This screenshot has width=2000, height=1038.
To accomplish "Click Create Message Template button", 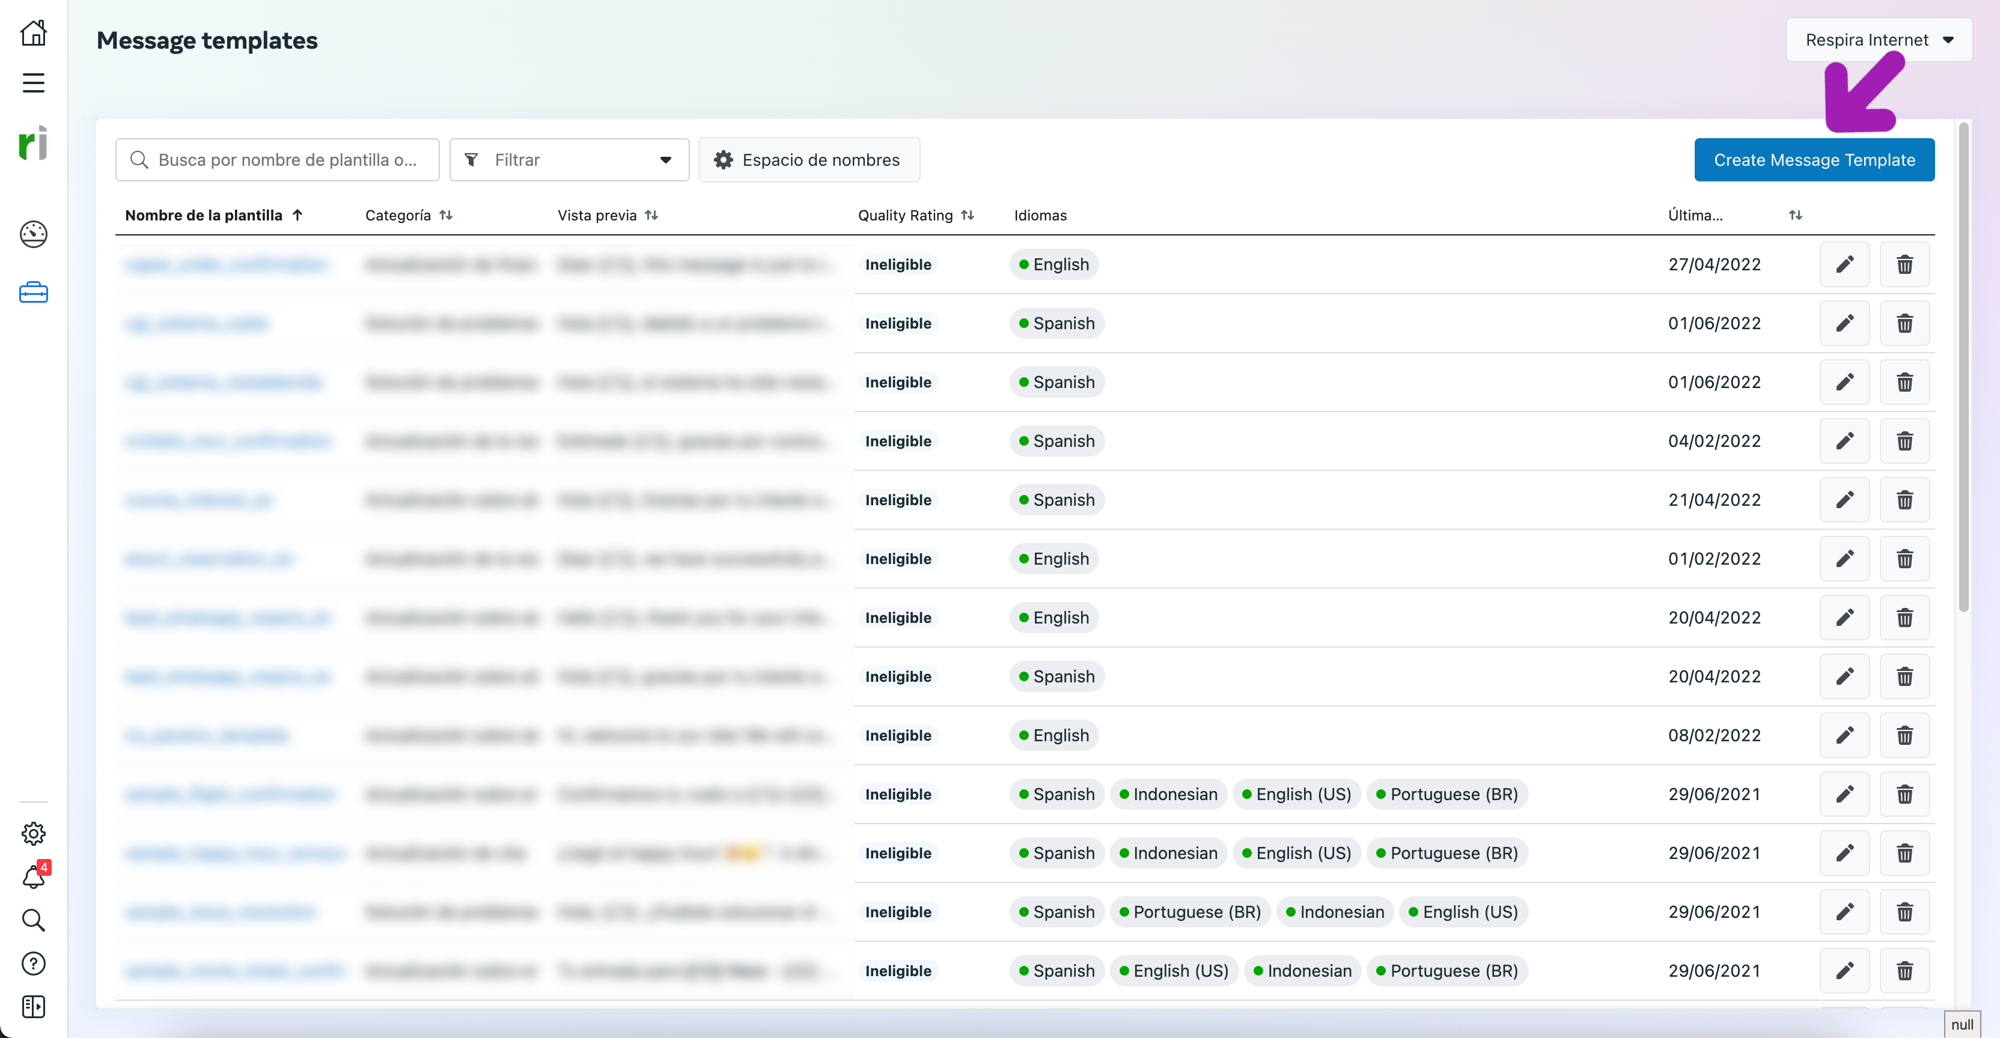I will [x=1814, y=160].
